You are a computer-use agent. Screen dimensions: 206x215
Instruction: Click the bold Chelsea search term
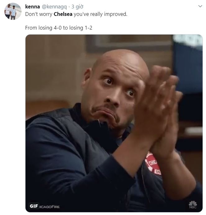63,14
